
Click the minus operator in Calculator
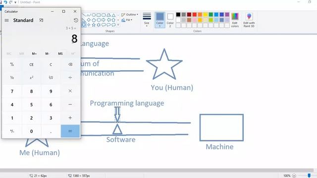(70, 104)
